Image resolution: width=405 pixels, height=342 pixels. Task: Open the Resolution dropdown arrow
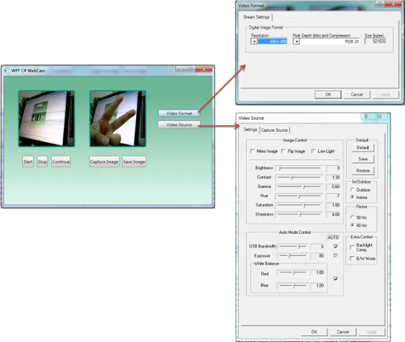254,41
